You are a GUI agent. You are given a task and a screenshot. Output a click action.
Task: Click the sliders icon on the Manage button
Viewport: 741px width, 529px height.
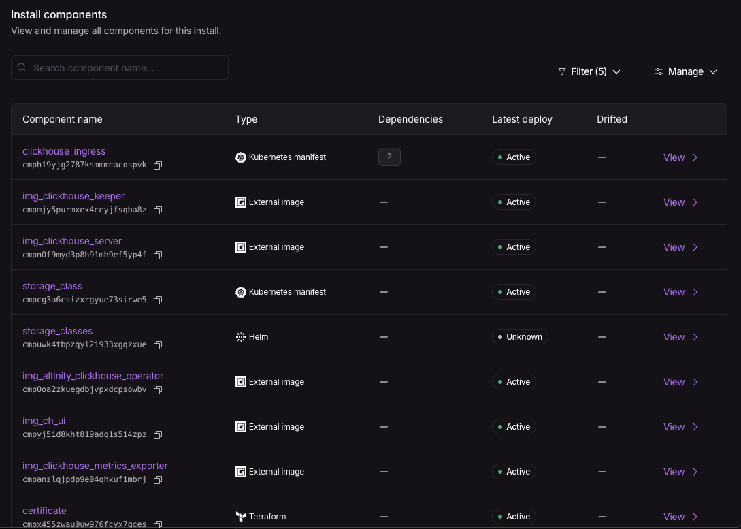point(658,71)
